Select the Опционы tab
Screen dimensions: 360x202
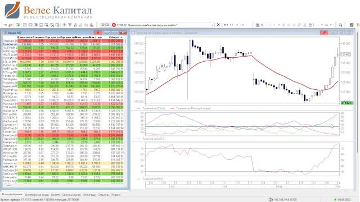pyautogui.click(x=103, y=195)
